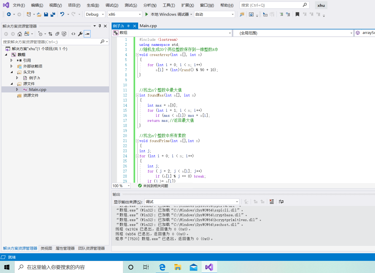This screenshot has width=375, height=273.
Task: Click the Save All icon
Action: coord(53,14)
